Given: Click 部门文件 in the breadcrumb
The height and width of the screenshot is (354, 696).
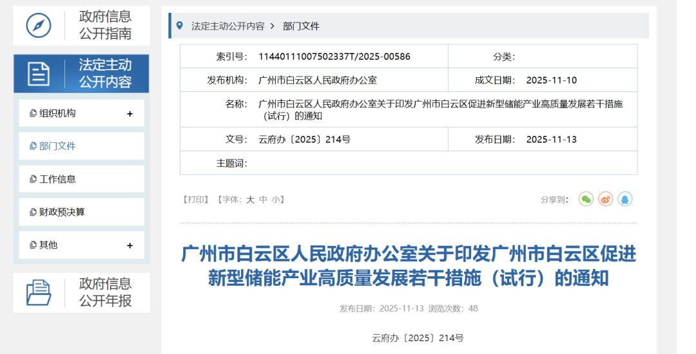Looking at the screenshot, I should coord(301,26).
